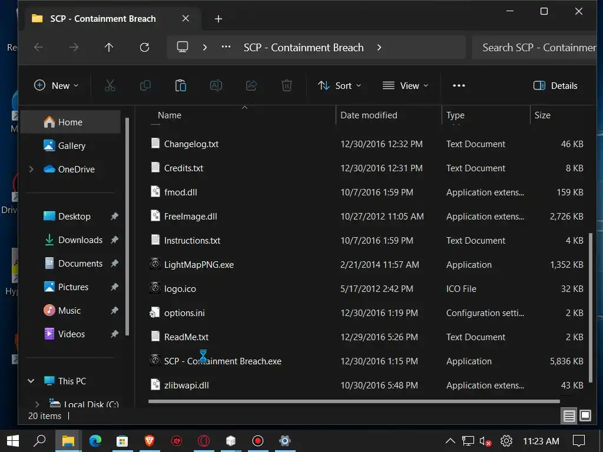Click the Rename icon in toolbar

pyautogui.click(x=216, y=85)
